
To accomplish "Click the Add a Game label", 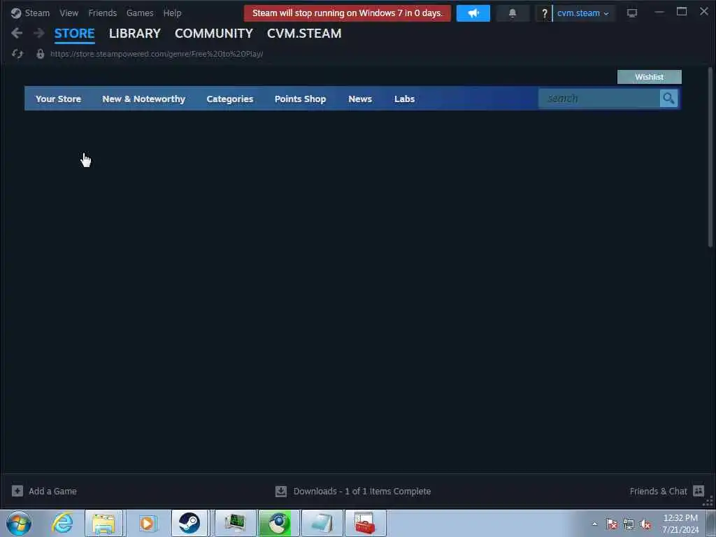I will coord(52,491).
